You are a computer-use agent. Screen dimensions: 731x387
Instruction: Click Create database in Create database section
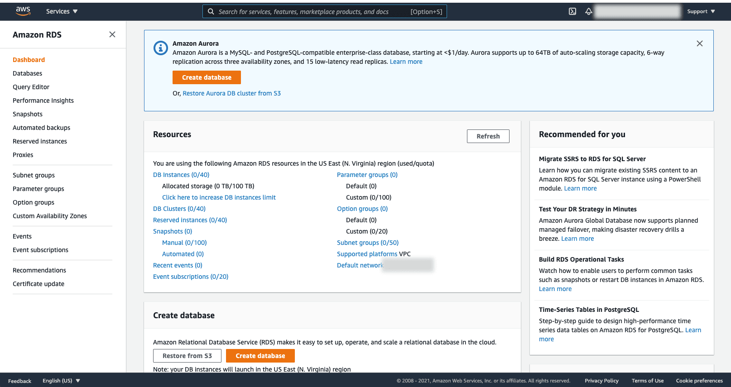pos(260,356)
